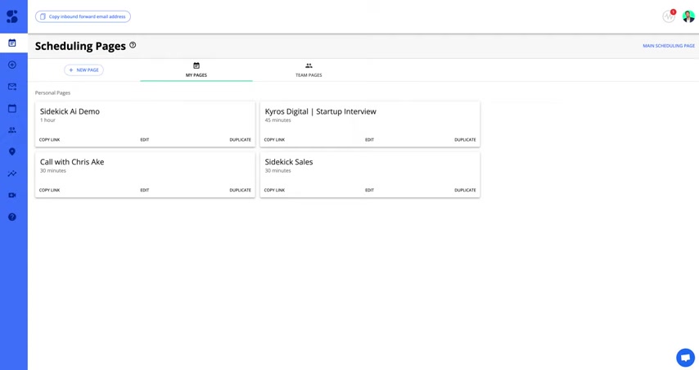Viewport: 699px width, 370px height.
Task: Click the plus-circle sidebar icon
Action: click(12, 65)
